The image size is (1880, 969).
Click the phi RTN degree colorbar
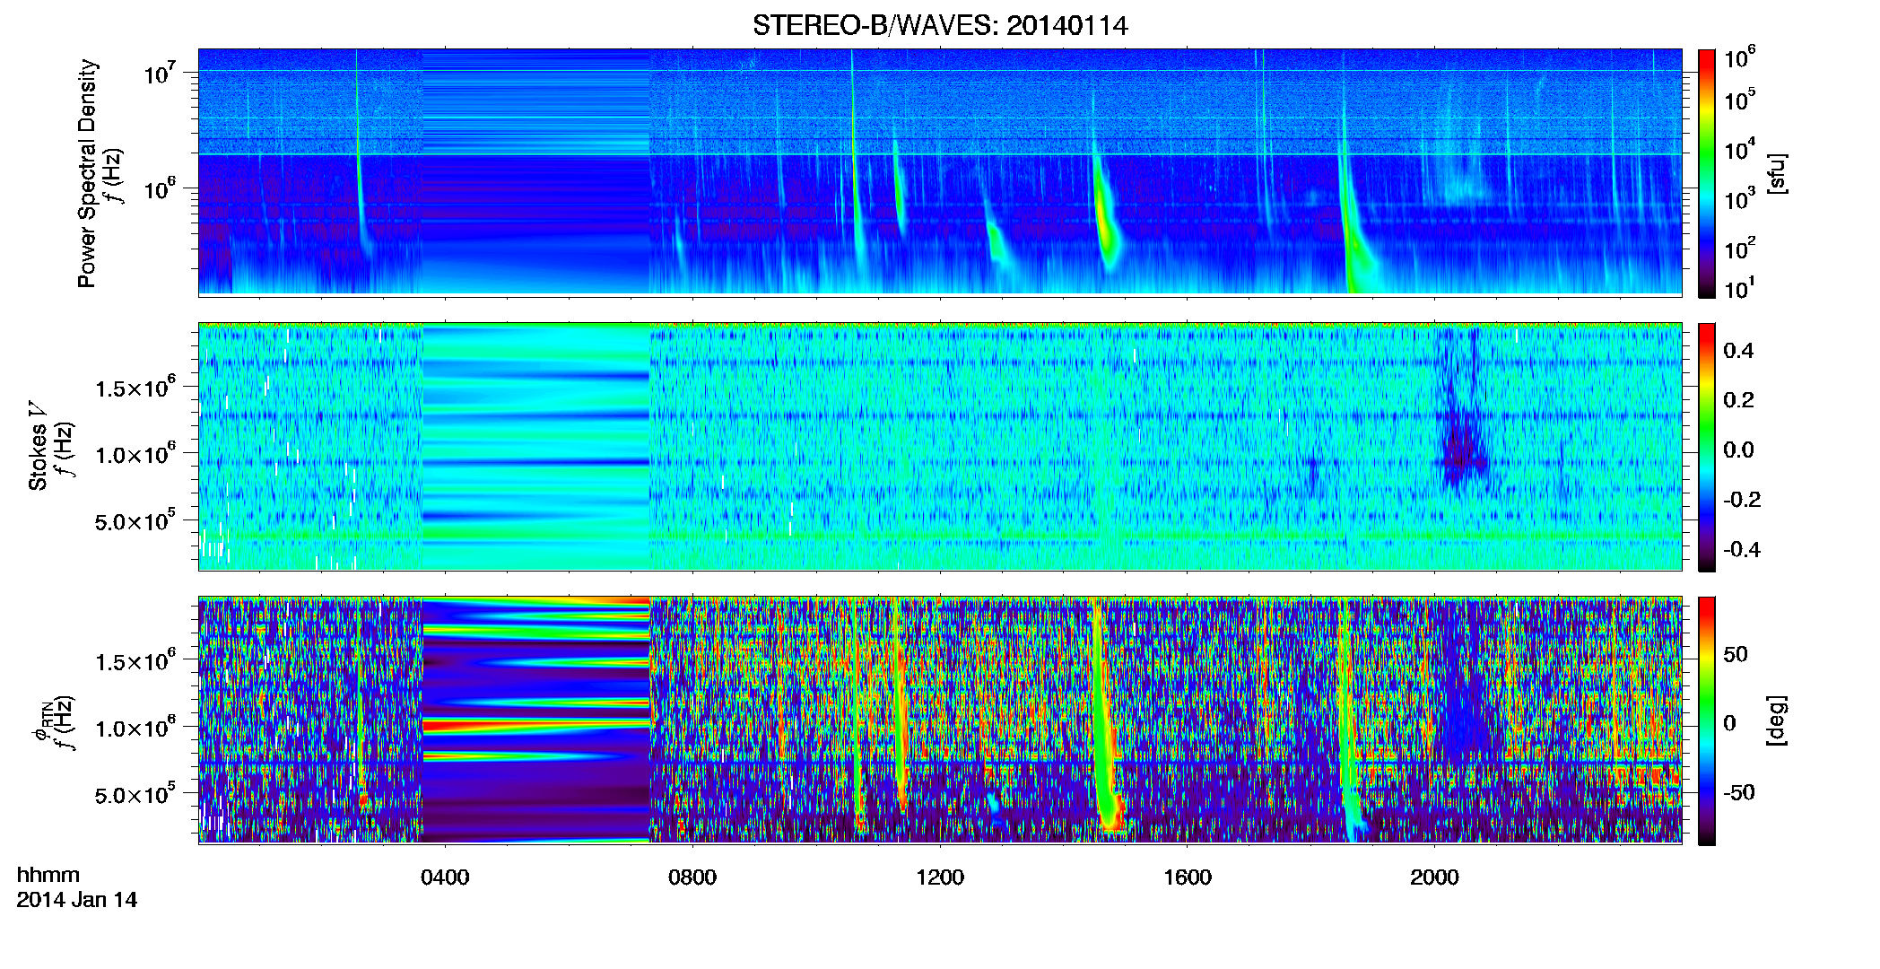(x=1707, y=720)
